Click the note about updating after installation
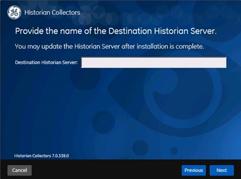 [x=110, y=47]
